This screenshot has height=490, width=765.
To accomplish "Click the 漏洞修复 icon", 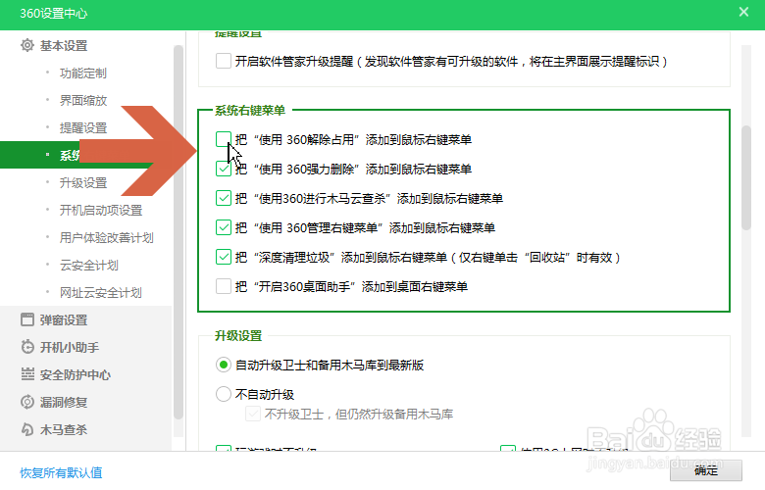I will [27, 402].
